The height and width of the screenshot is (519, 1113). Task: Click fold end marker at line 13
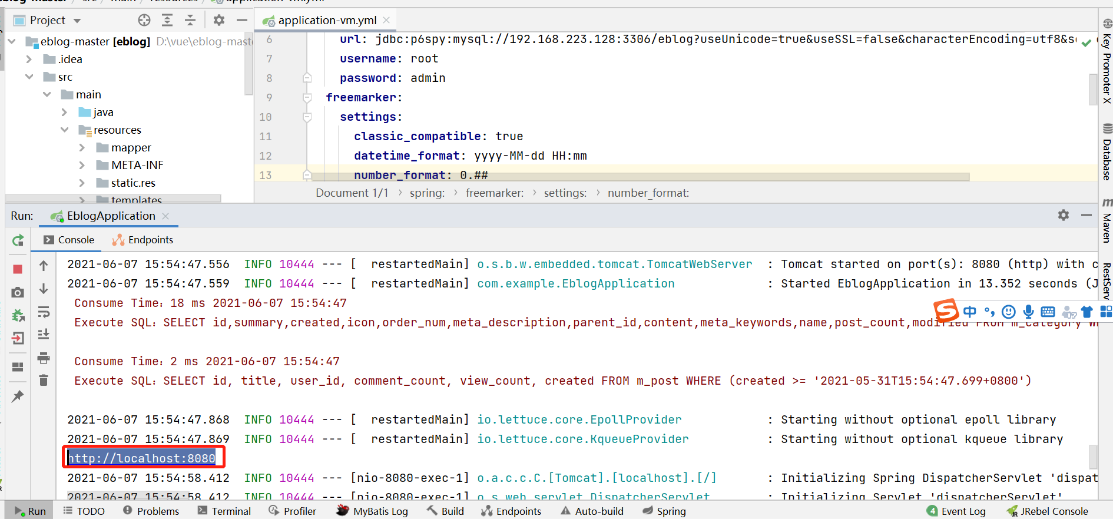307,175
